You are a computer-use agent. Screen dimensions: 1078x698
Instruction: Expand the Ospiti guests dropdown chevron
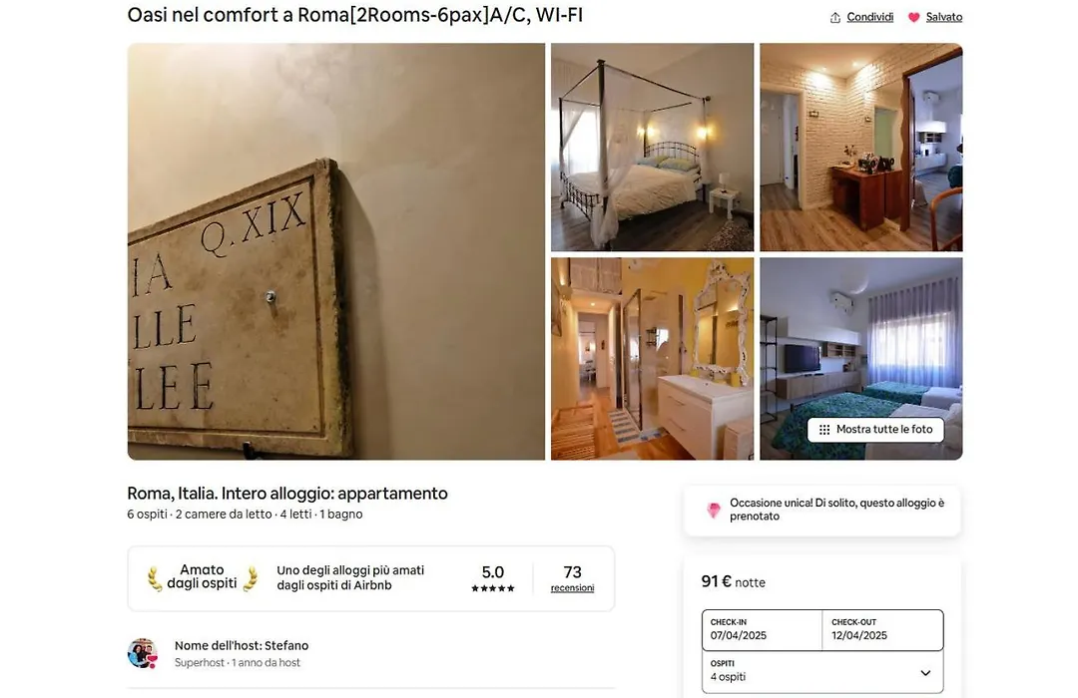[925, 673]
